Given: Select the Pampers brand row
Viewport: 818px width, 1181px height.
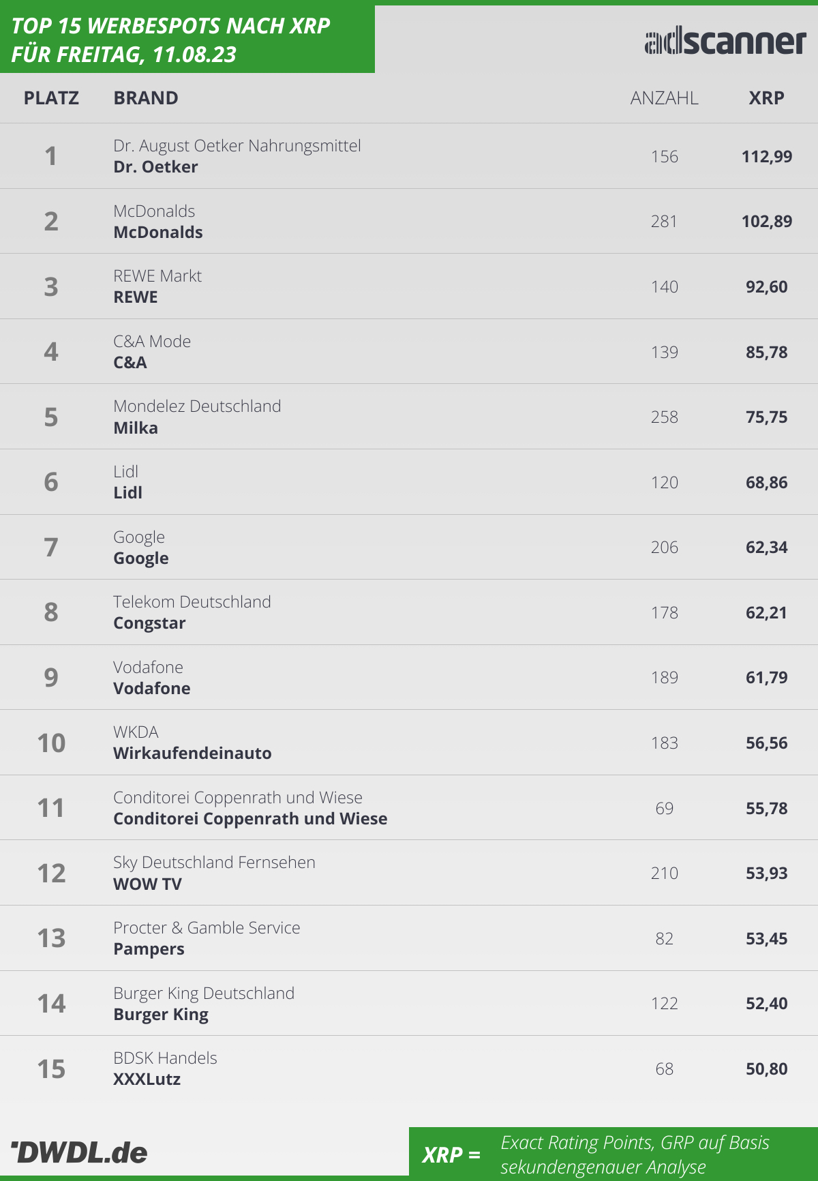Looking at the screenshot, I should tap(409, 938).
